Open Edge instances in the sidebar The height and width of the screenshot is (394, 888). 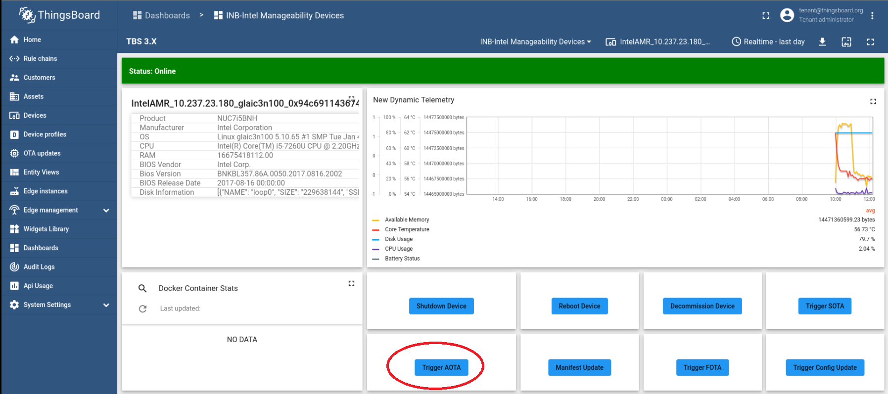coord(59,191)
